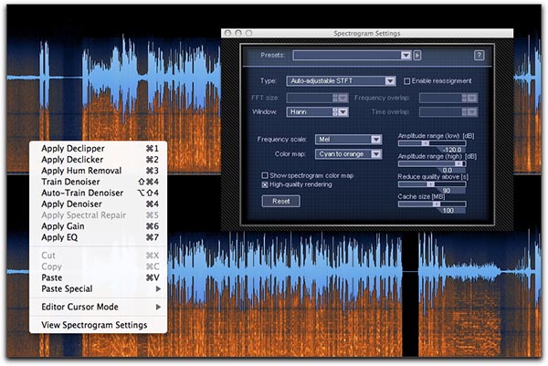Click the Spectrogram Settings title bar

click(367, 33)
